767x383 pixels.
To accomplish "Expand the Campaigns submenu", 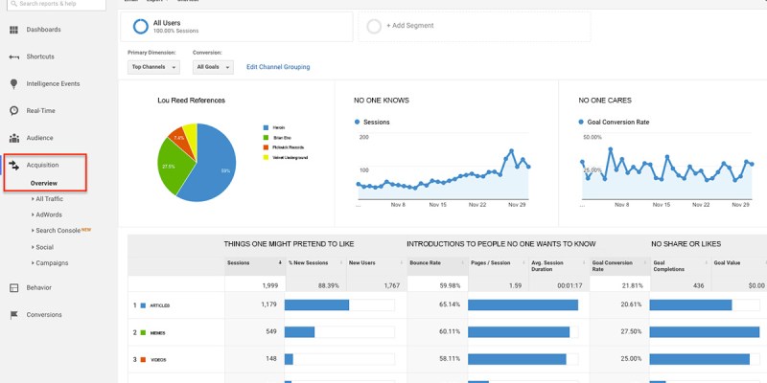I will pyautogui.click(x=51, y=262).
